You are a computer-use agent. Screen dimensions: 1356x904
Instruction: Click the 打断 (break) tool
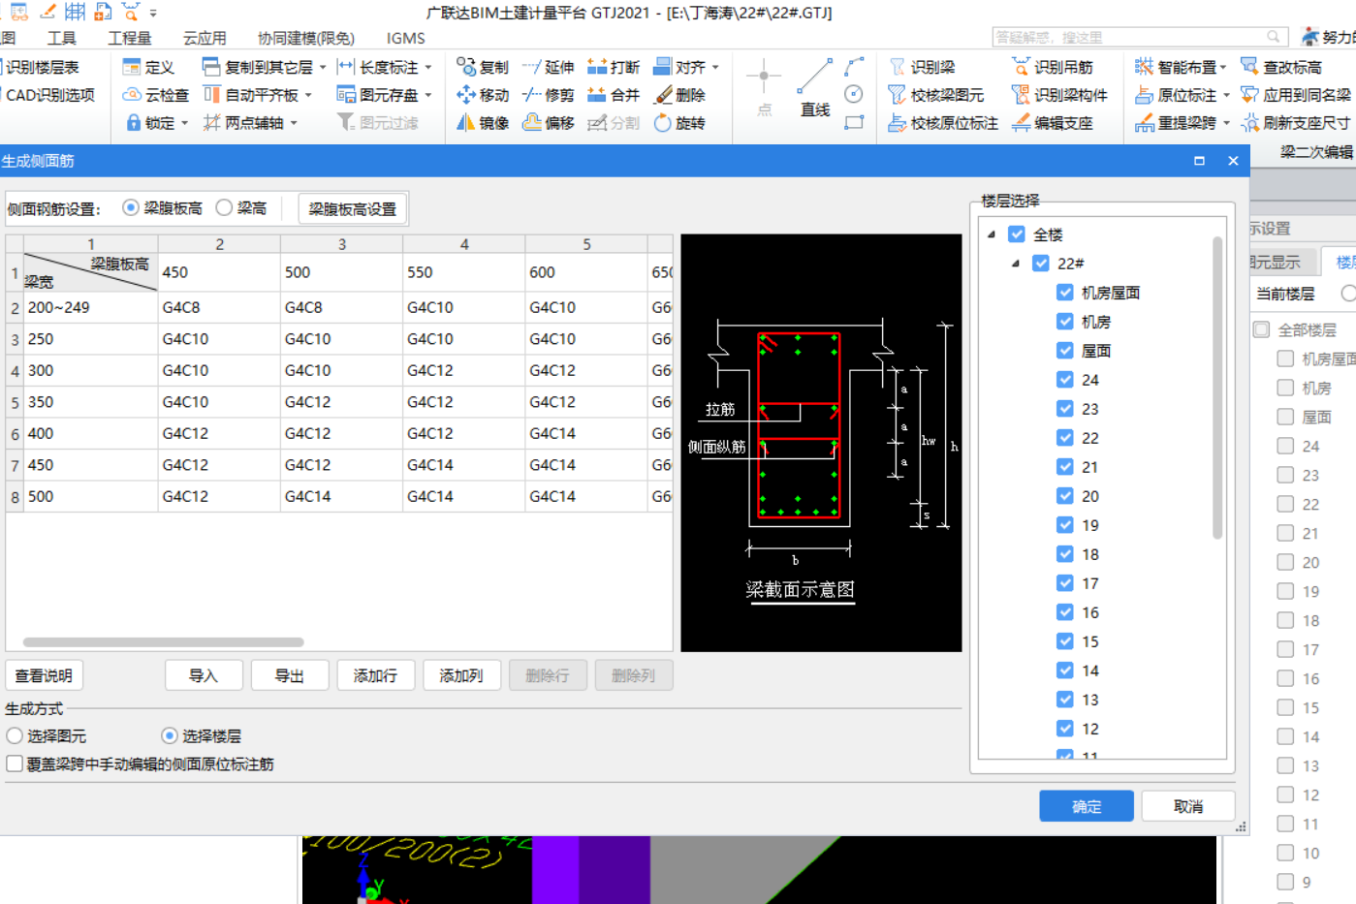[614, 67]
